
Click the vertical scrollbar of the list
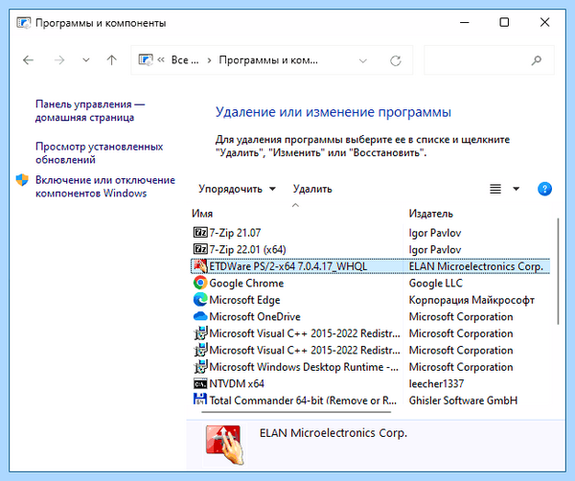[x=558, y=271]
